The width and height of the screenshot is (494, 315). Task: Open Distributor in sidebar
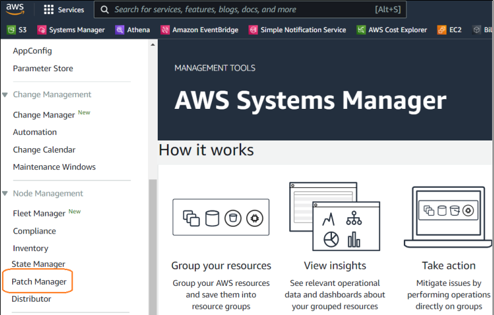pyautogui.click(x=32, y=299)
